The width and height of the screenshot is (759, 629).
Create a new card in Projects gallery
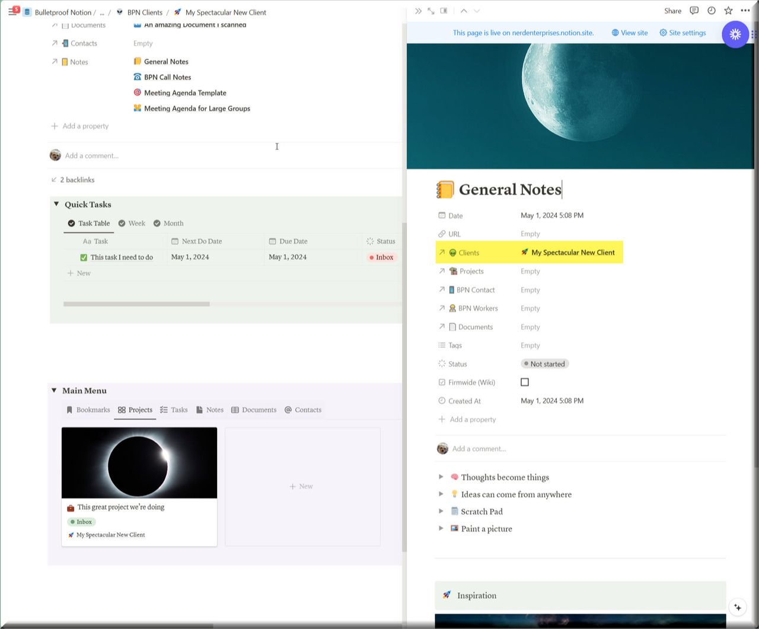(302, 487)
